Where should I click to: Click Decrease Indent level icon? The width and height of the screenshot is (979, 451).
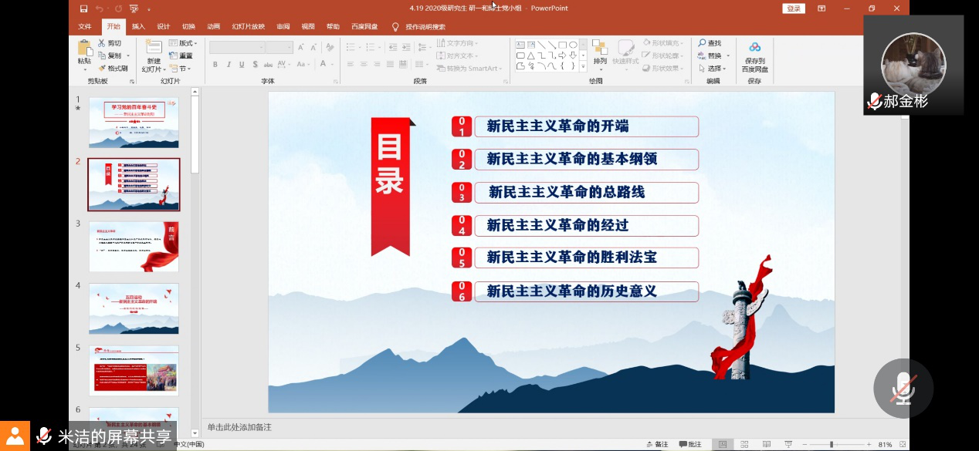tap(392, 46)
